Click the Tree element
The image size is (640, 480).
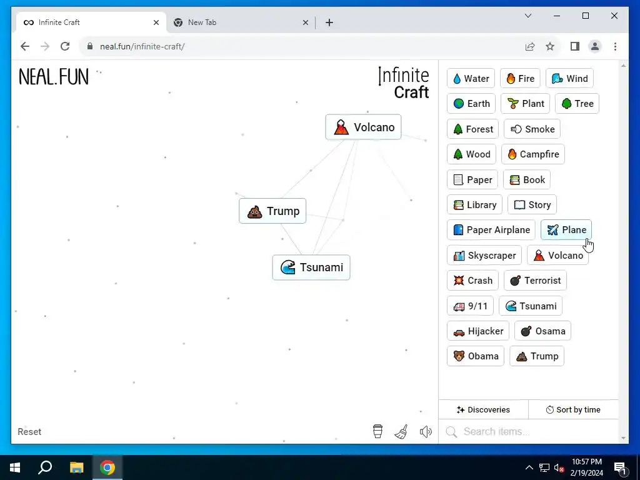click(577, 104)
